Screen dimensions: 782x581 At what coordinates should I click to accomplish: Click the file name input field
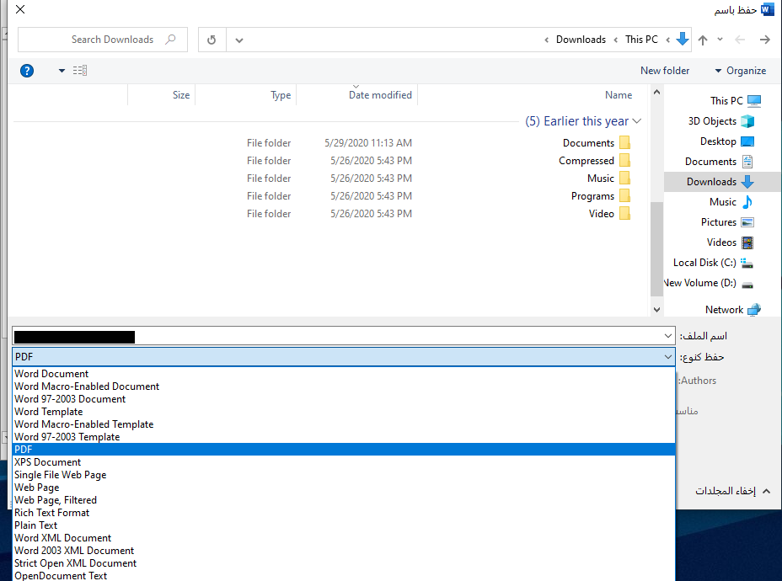344,336
